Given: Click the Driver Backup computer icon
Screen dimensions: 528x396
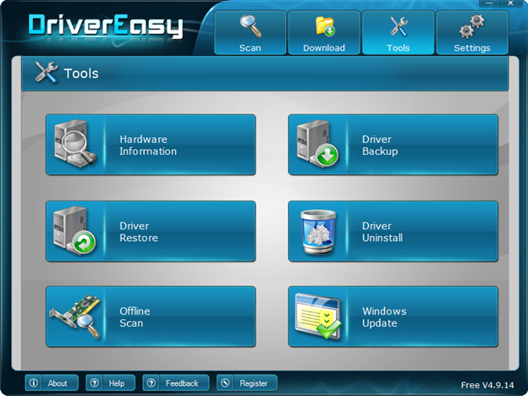Looking at the screenshot, I should tap(317, 143).
